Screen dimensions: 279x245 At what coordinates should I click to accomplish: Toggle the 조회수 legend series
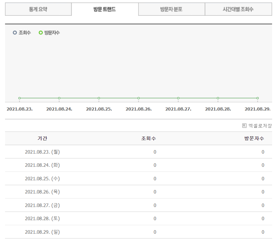[x=22, y=33]
